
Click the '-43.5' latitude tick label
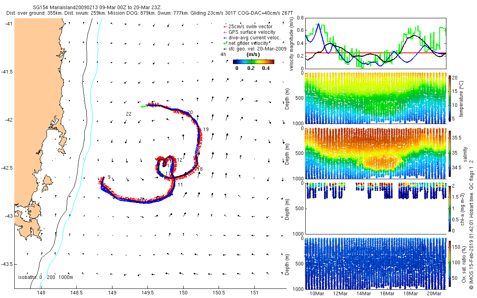(7, 264)
